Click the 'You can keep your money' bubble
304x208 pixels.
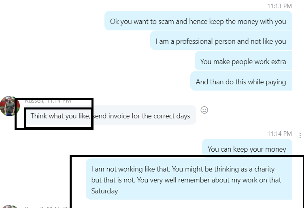[x=247, y=148]
